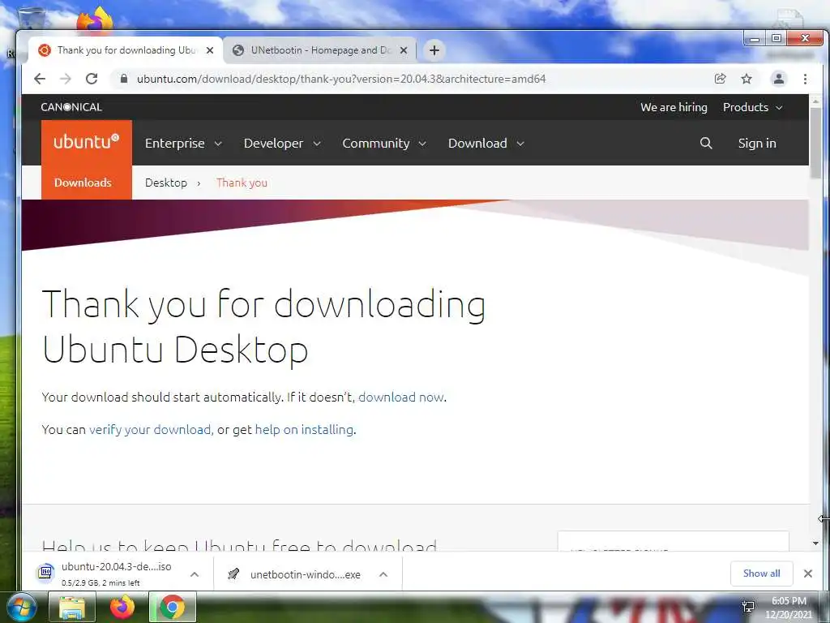The width and height of the screenshot is (830, 623).
Task: Click the scrollbar up arrow
Action: point(815,101)
